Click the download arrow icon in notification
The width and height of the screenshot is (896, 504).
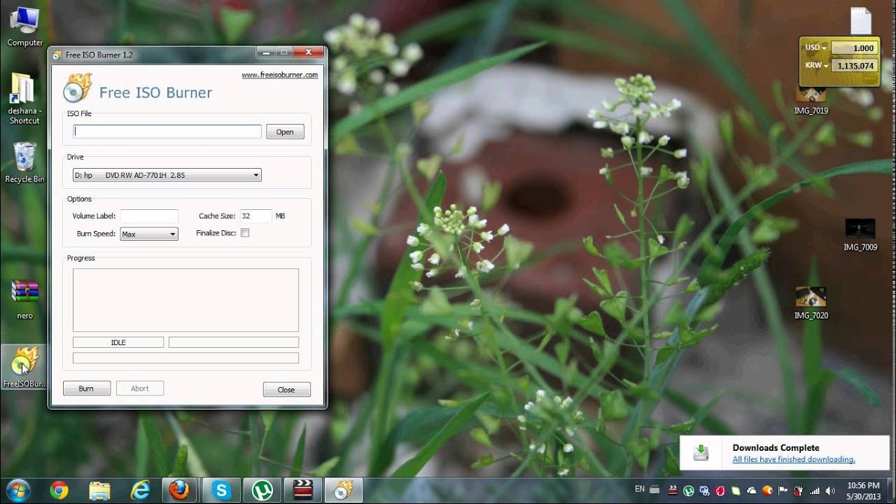pyautogui.click(x=701, y=453)
